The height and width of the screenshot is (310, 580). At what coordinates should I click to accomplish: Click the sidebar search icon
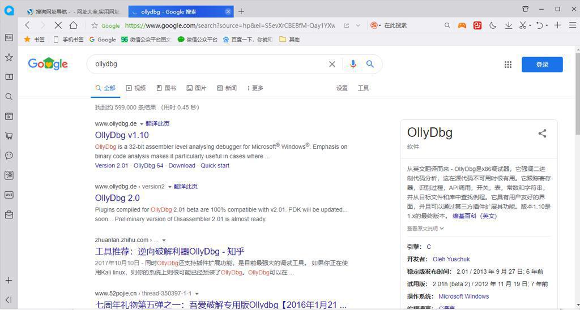(x=9, y=96)
